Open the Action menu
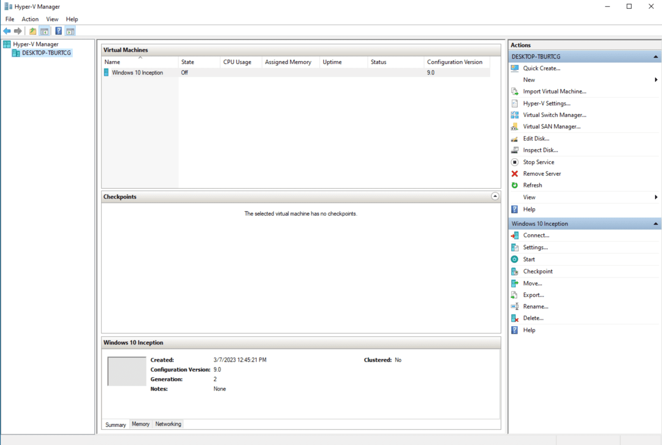 pyautogui.click(x=30, y=19)
